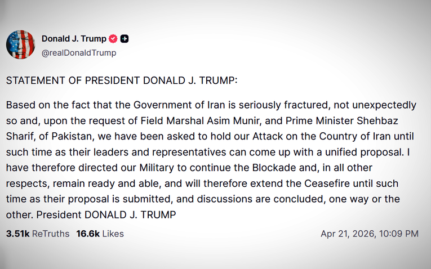Image resolution: width=431 pixels, height=269 pixels.
Task: Click the STATEMENT OF PRESIDENT heading line
Action: pyautogui.click(x=122, y=80)
